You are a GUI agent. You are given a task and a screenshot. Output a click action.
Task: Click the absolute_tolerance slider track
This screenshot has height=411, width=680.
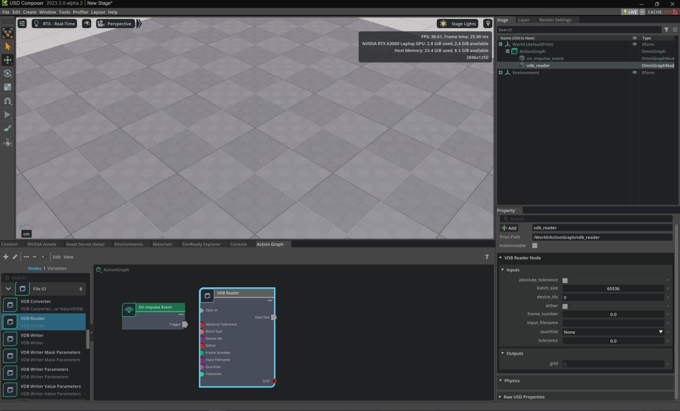[x=618, y=280]
